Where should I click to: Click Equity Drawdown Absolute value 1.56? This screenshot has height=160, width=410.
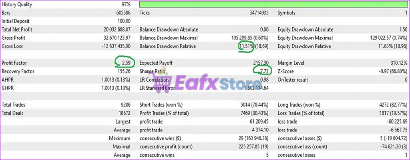tap(403, 30)
